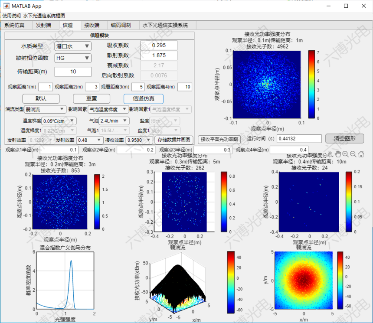This screenshot has height=323, width=373.
Task: Click the 观察点2半径(m) field
Action: tap(136, 150)
